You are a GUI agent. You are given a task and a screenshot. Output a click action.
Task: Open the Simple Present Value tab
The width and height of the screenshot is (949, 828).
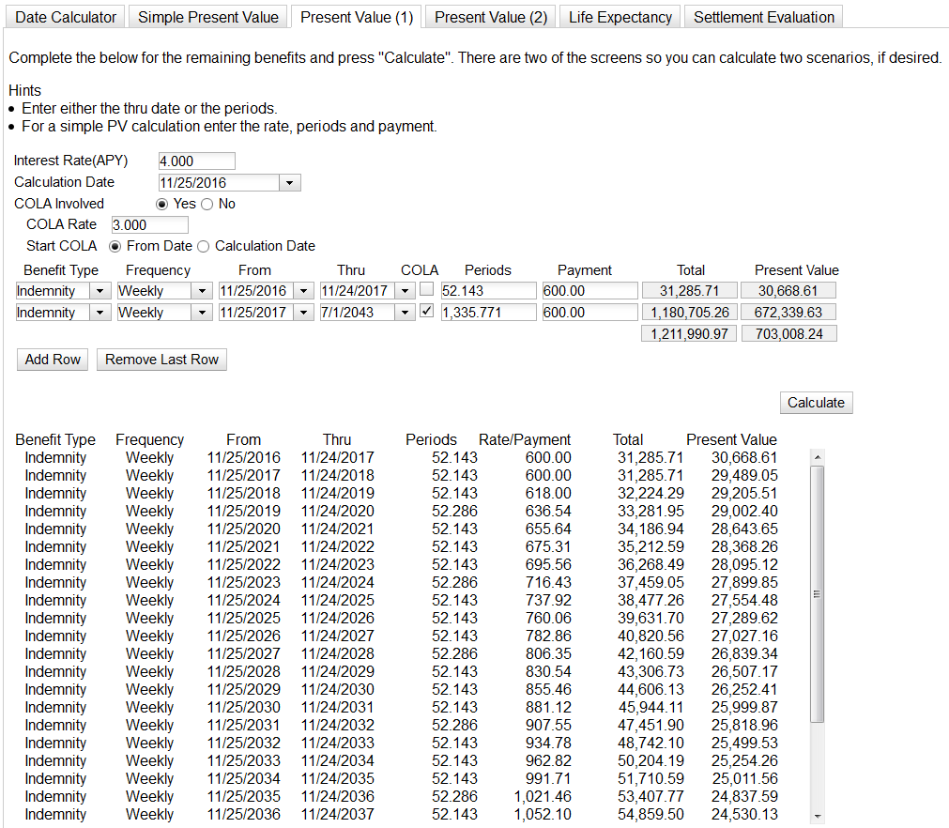click(x=207, y=17)
